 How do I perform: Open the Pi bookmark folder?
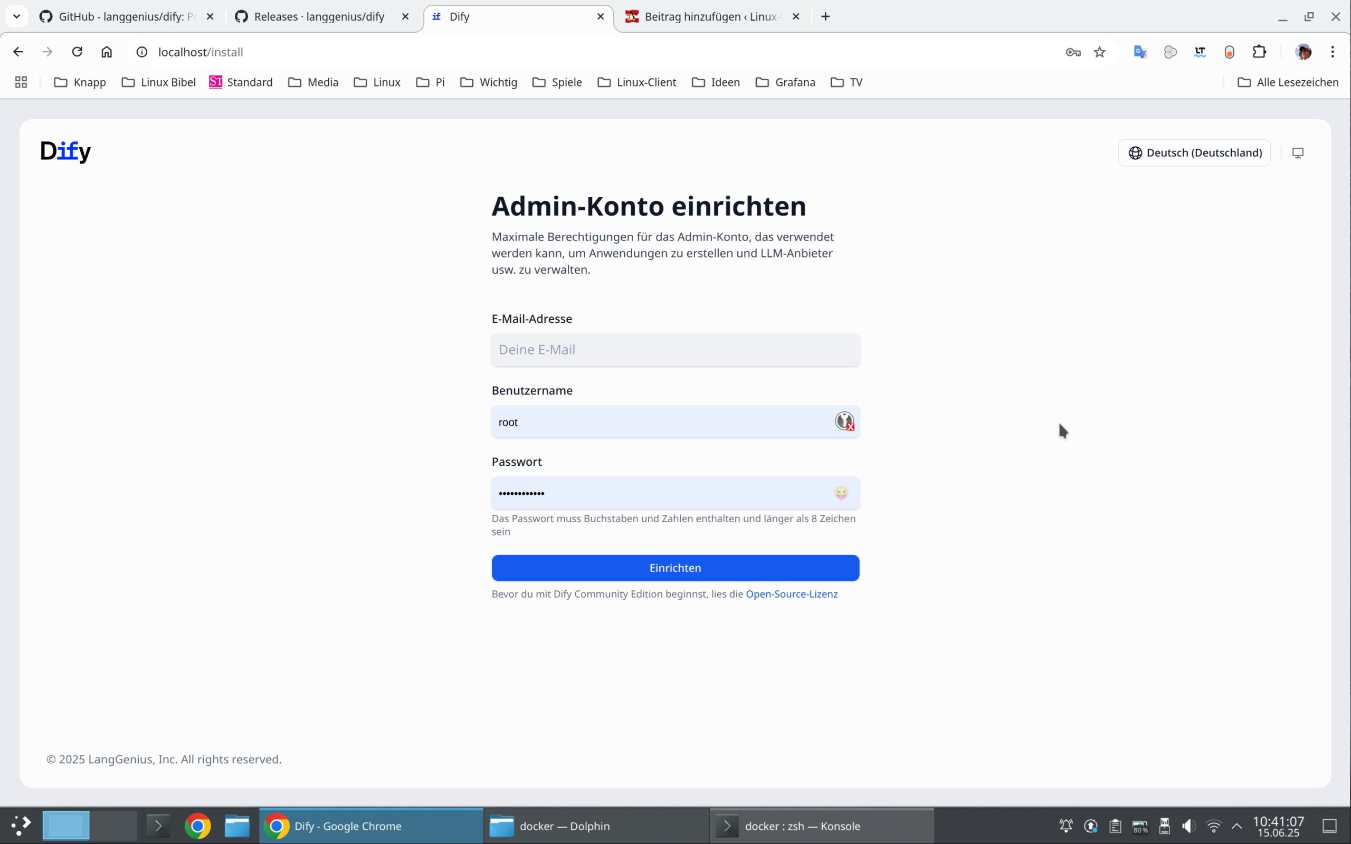[431, 82]
